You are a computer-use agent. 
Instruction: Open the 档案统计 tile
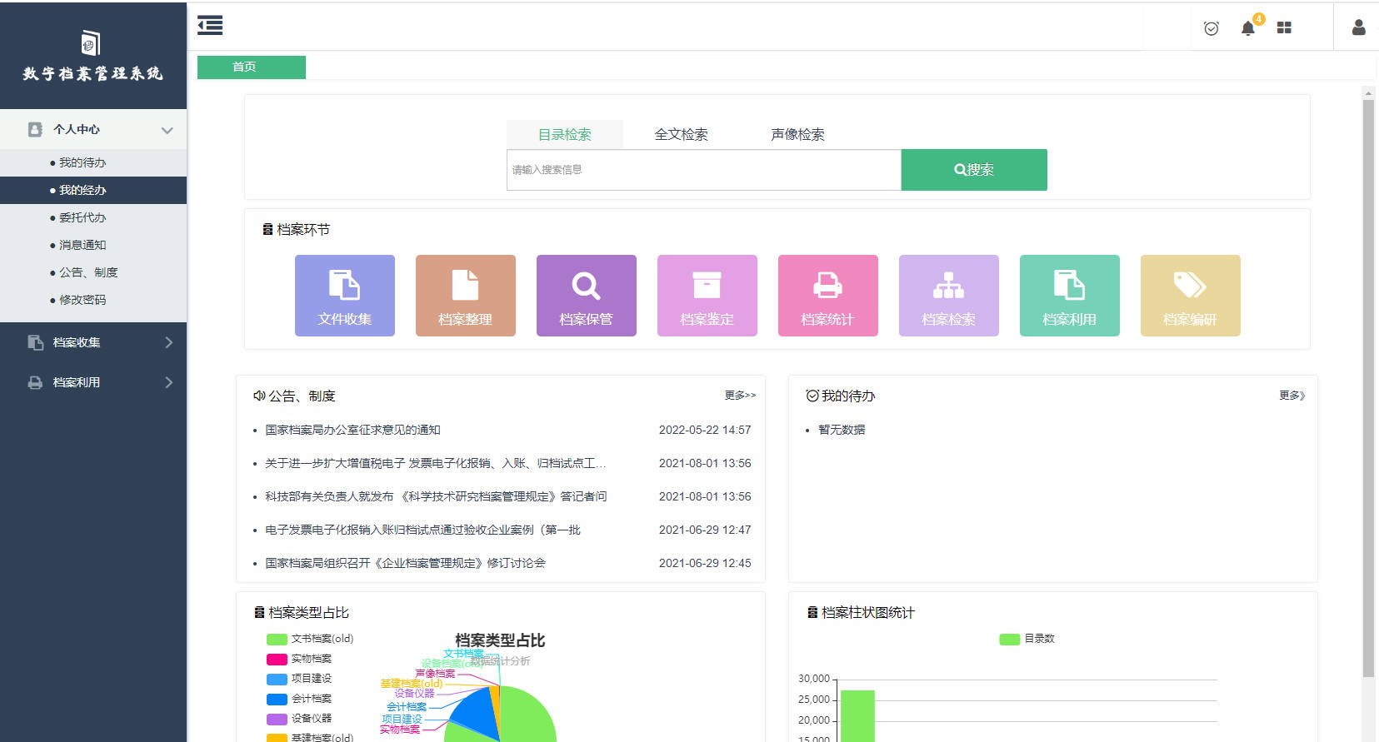[827, 296]
